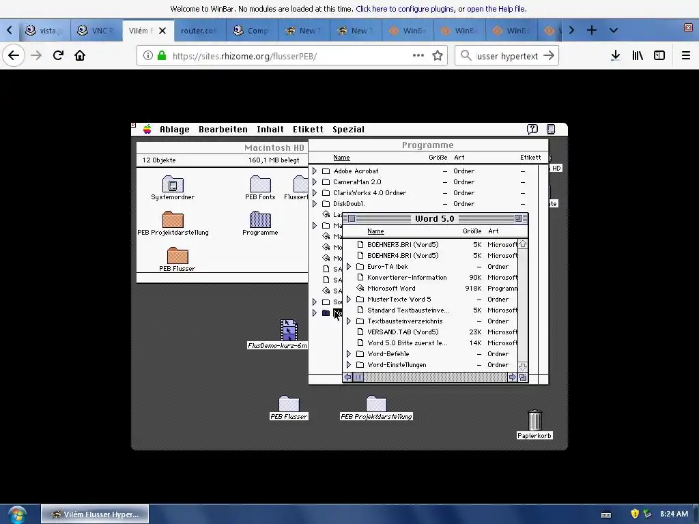Click the 'open the Help file' link
Viewport: 699px width, 524px height.
[496, 9]
